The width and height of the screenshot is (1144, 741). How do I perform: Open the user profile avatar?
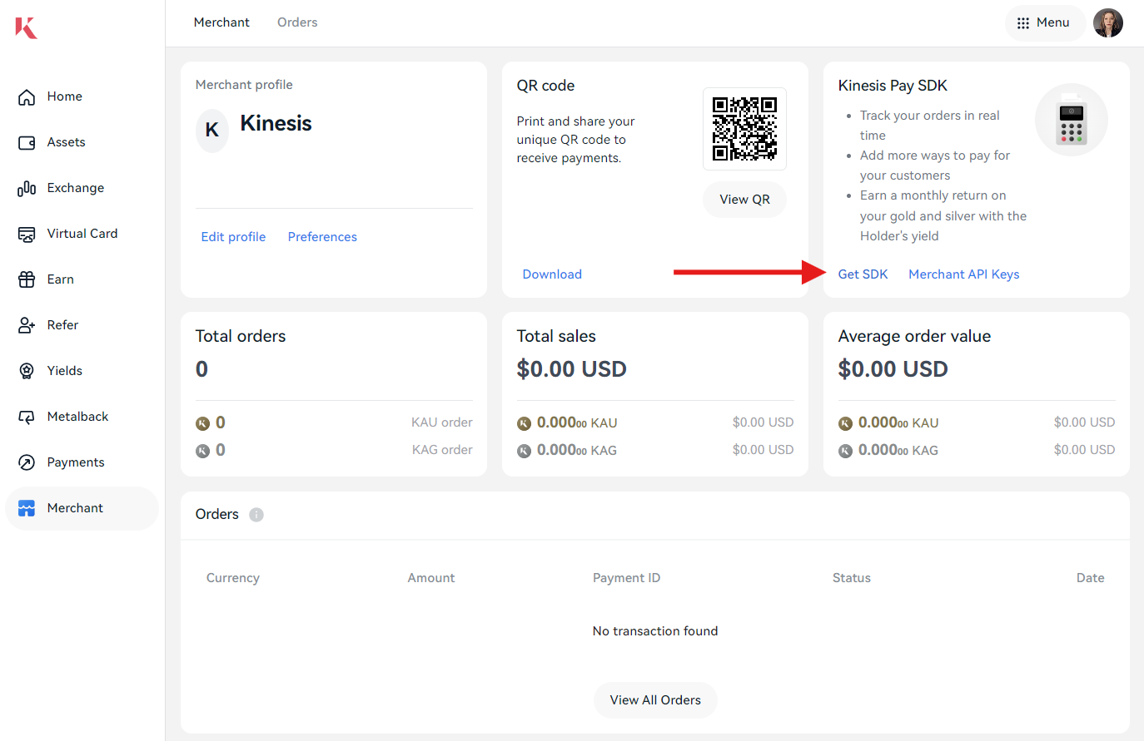coord(1108,23)
